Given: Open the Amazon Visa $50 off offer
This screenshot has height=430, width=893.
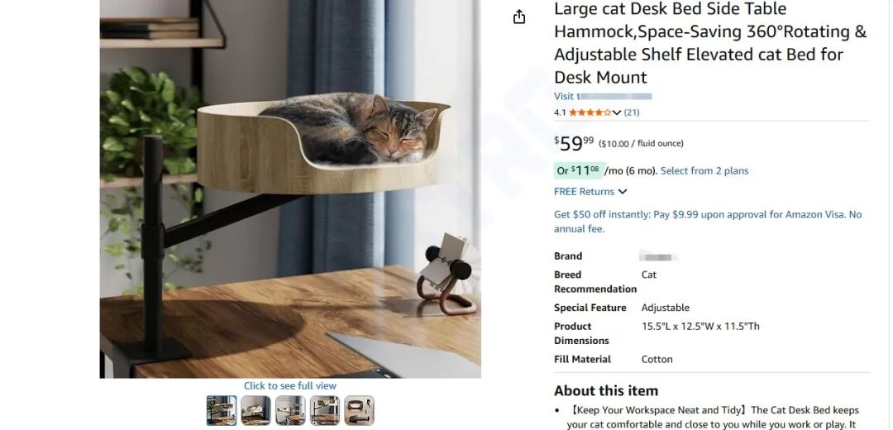Looking at the screenshot, I should (708, 221).
